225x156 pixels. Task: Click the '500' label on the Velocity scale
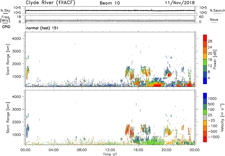pyautogui.click(x=211, y=104)
